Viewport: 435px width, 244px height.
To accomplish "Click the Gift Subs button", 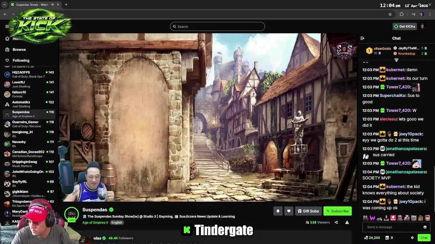I will click(308, 211).
